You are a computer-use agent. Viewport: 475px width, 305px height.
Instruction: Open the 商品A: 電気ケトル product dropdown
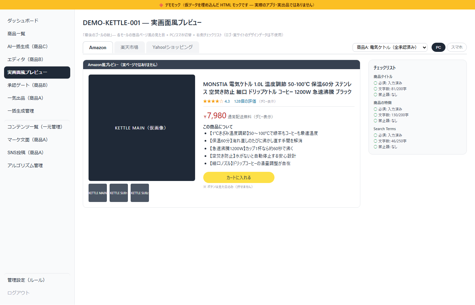pos(390,47)
